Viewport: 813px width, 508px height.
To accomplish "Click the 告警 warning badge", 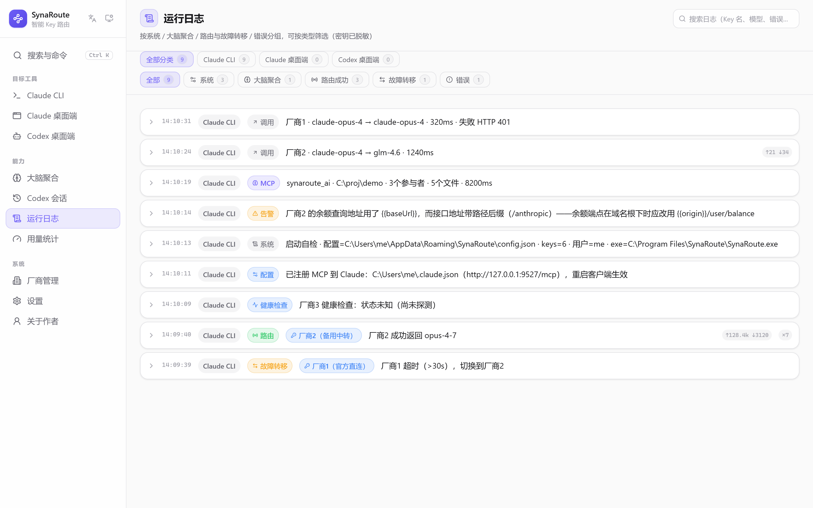I will point(263,214).
